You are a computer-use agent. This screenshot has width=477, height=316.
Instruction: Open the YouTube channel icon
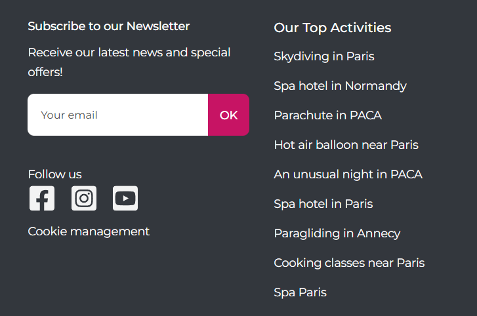125,199
